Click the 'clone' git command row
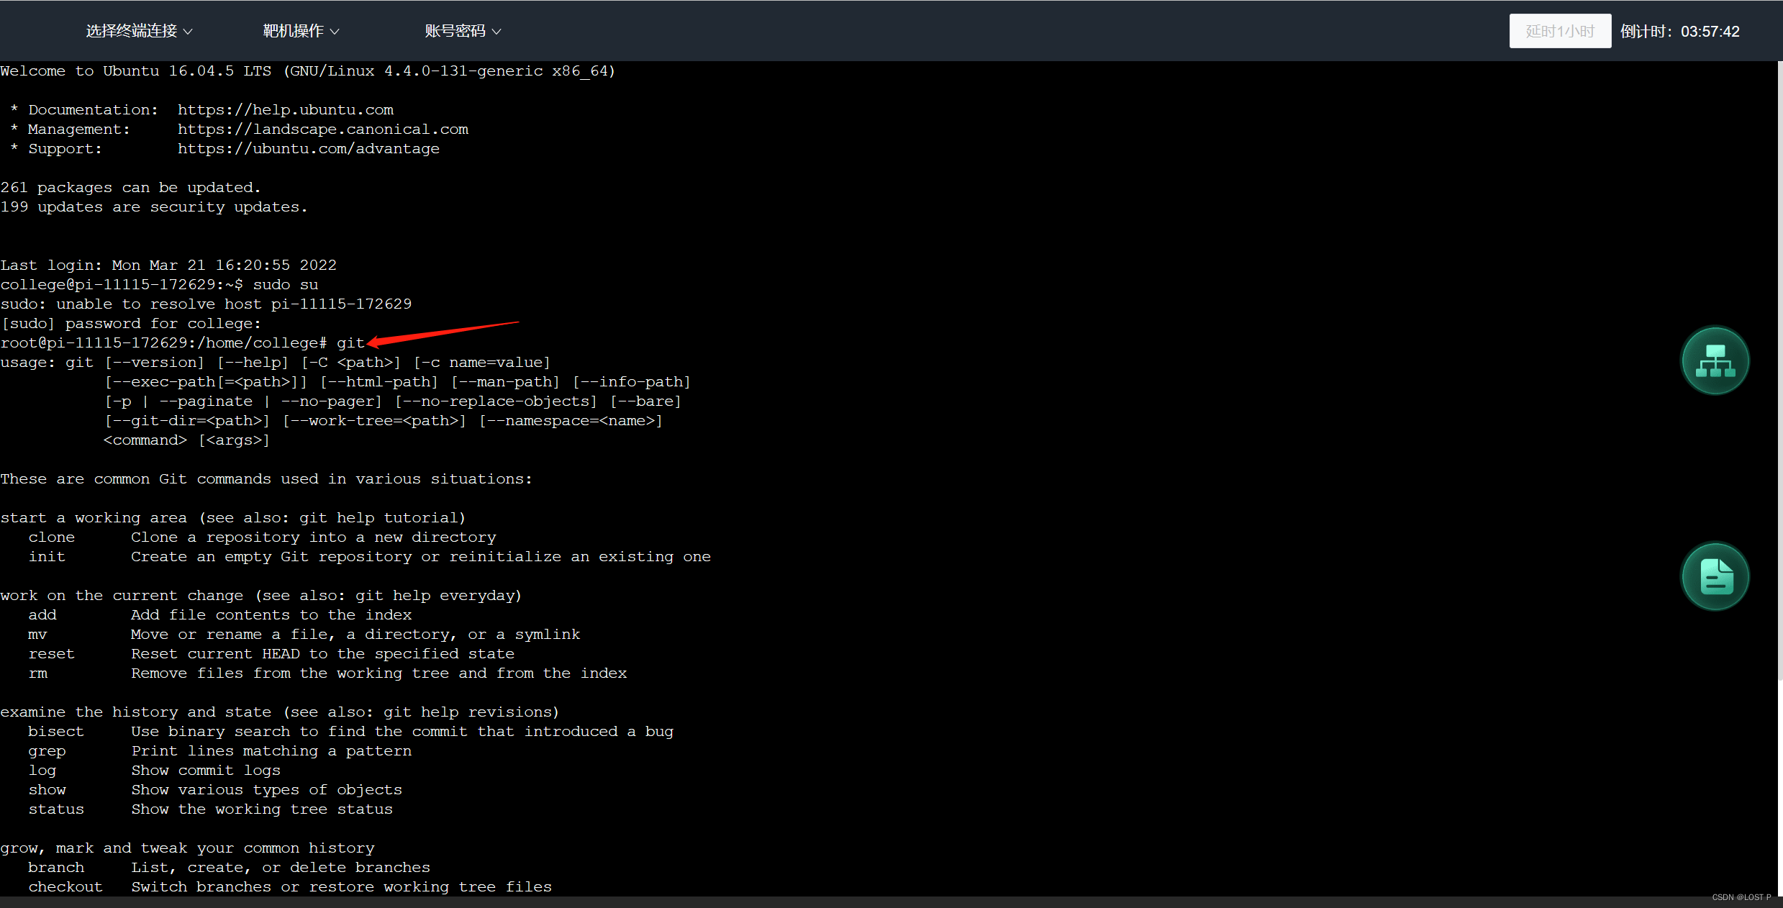This screenshot has width=1783, height=908. [x=262, y=537]
